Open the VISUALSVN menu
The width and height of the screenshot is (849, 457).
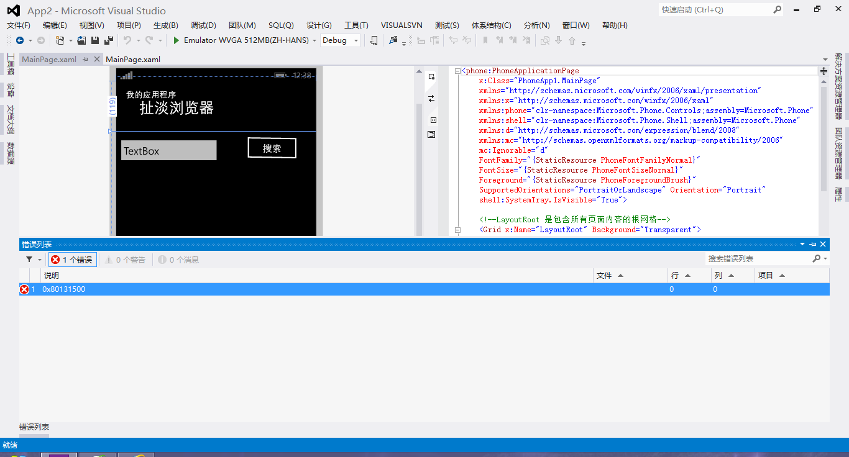click(402, 25)
